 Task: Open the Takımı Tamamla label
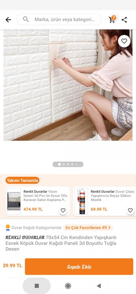[x=22, y=181]
